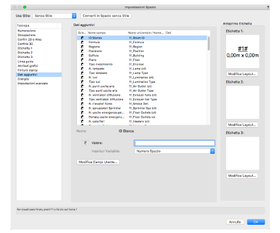The image size is (280, 233).
Task: Click the 11_Floor cell
Action: tap(134, 60)
